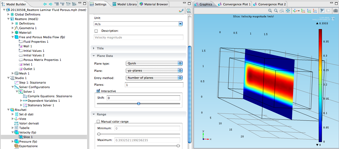The image size is (339, 149).
Task: Tick the Description checkbox
Action: 96,31
